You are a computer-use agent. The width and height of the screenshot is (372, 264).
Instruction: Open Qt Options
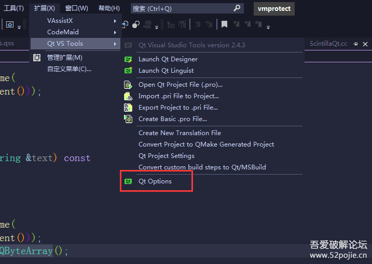155,181
